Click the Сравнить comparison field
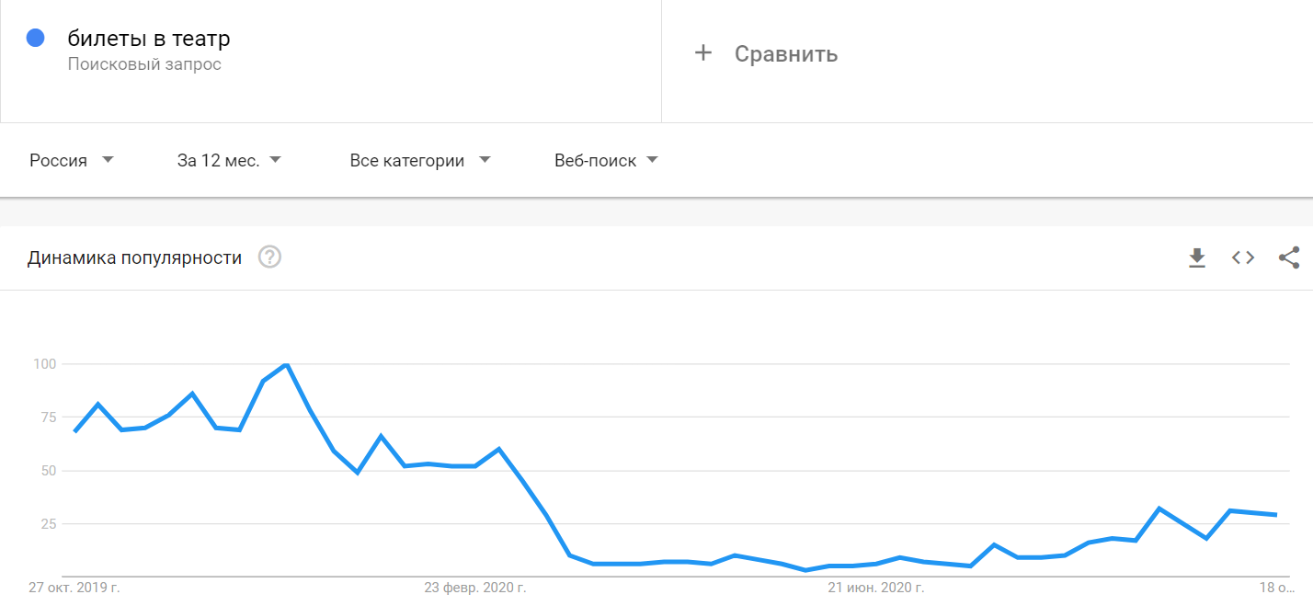Screen dimensions: 1313x606 click(x=783, y=53)
